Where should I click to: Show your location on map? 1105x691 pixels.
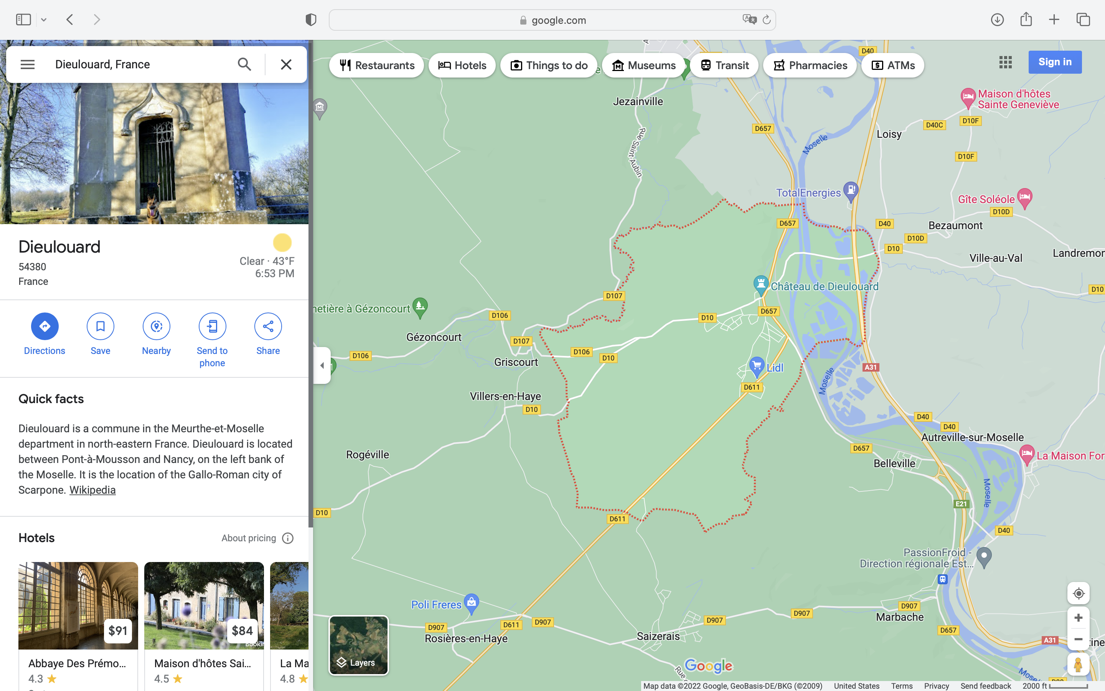[x=1078, y=593]
